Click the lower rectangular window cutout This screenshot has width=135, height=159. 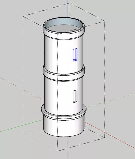75,96
